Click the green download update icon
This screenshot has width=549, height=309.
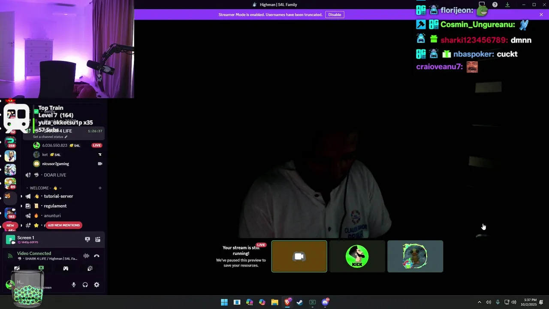click(507, 5)
